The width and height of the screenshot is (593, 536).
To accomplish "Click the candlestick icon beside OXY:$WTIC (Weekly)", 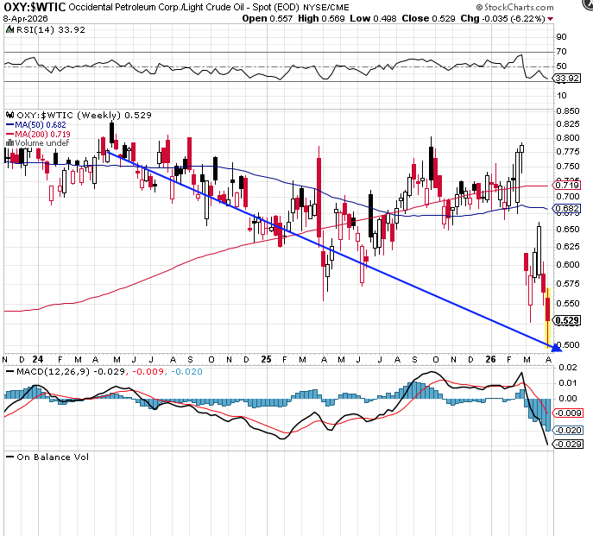I will click(9, 115).
